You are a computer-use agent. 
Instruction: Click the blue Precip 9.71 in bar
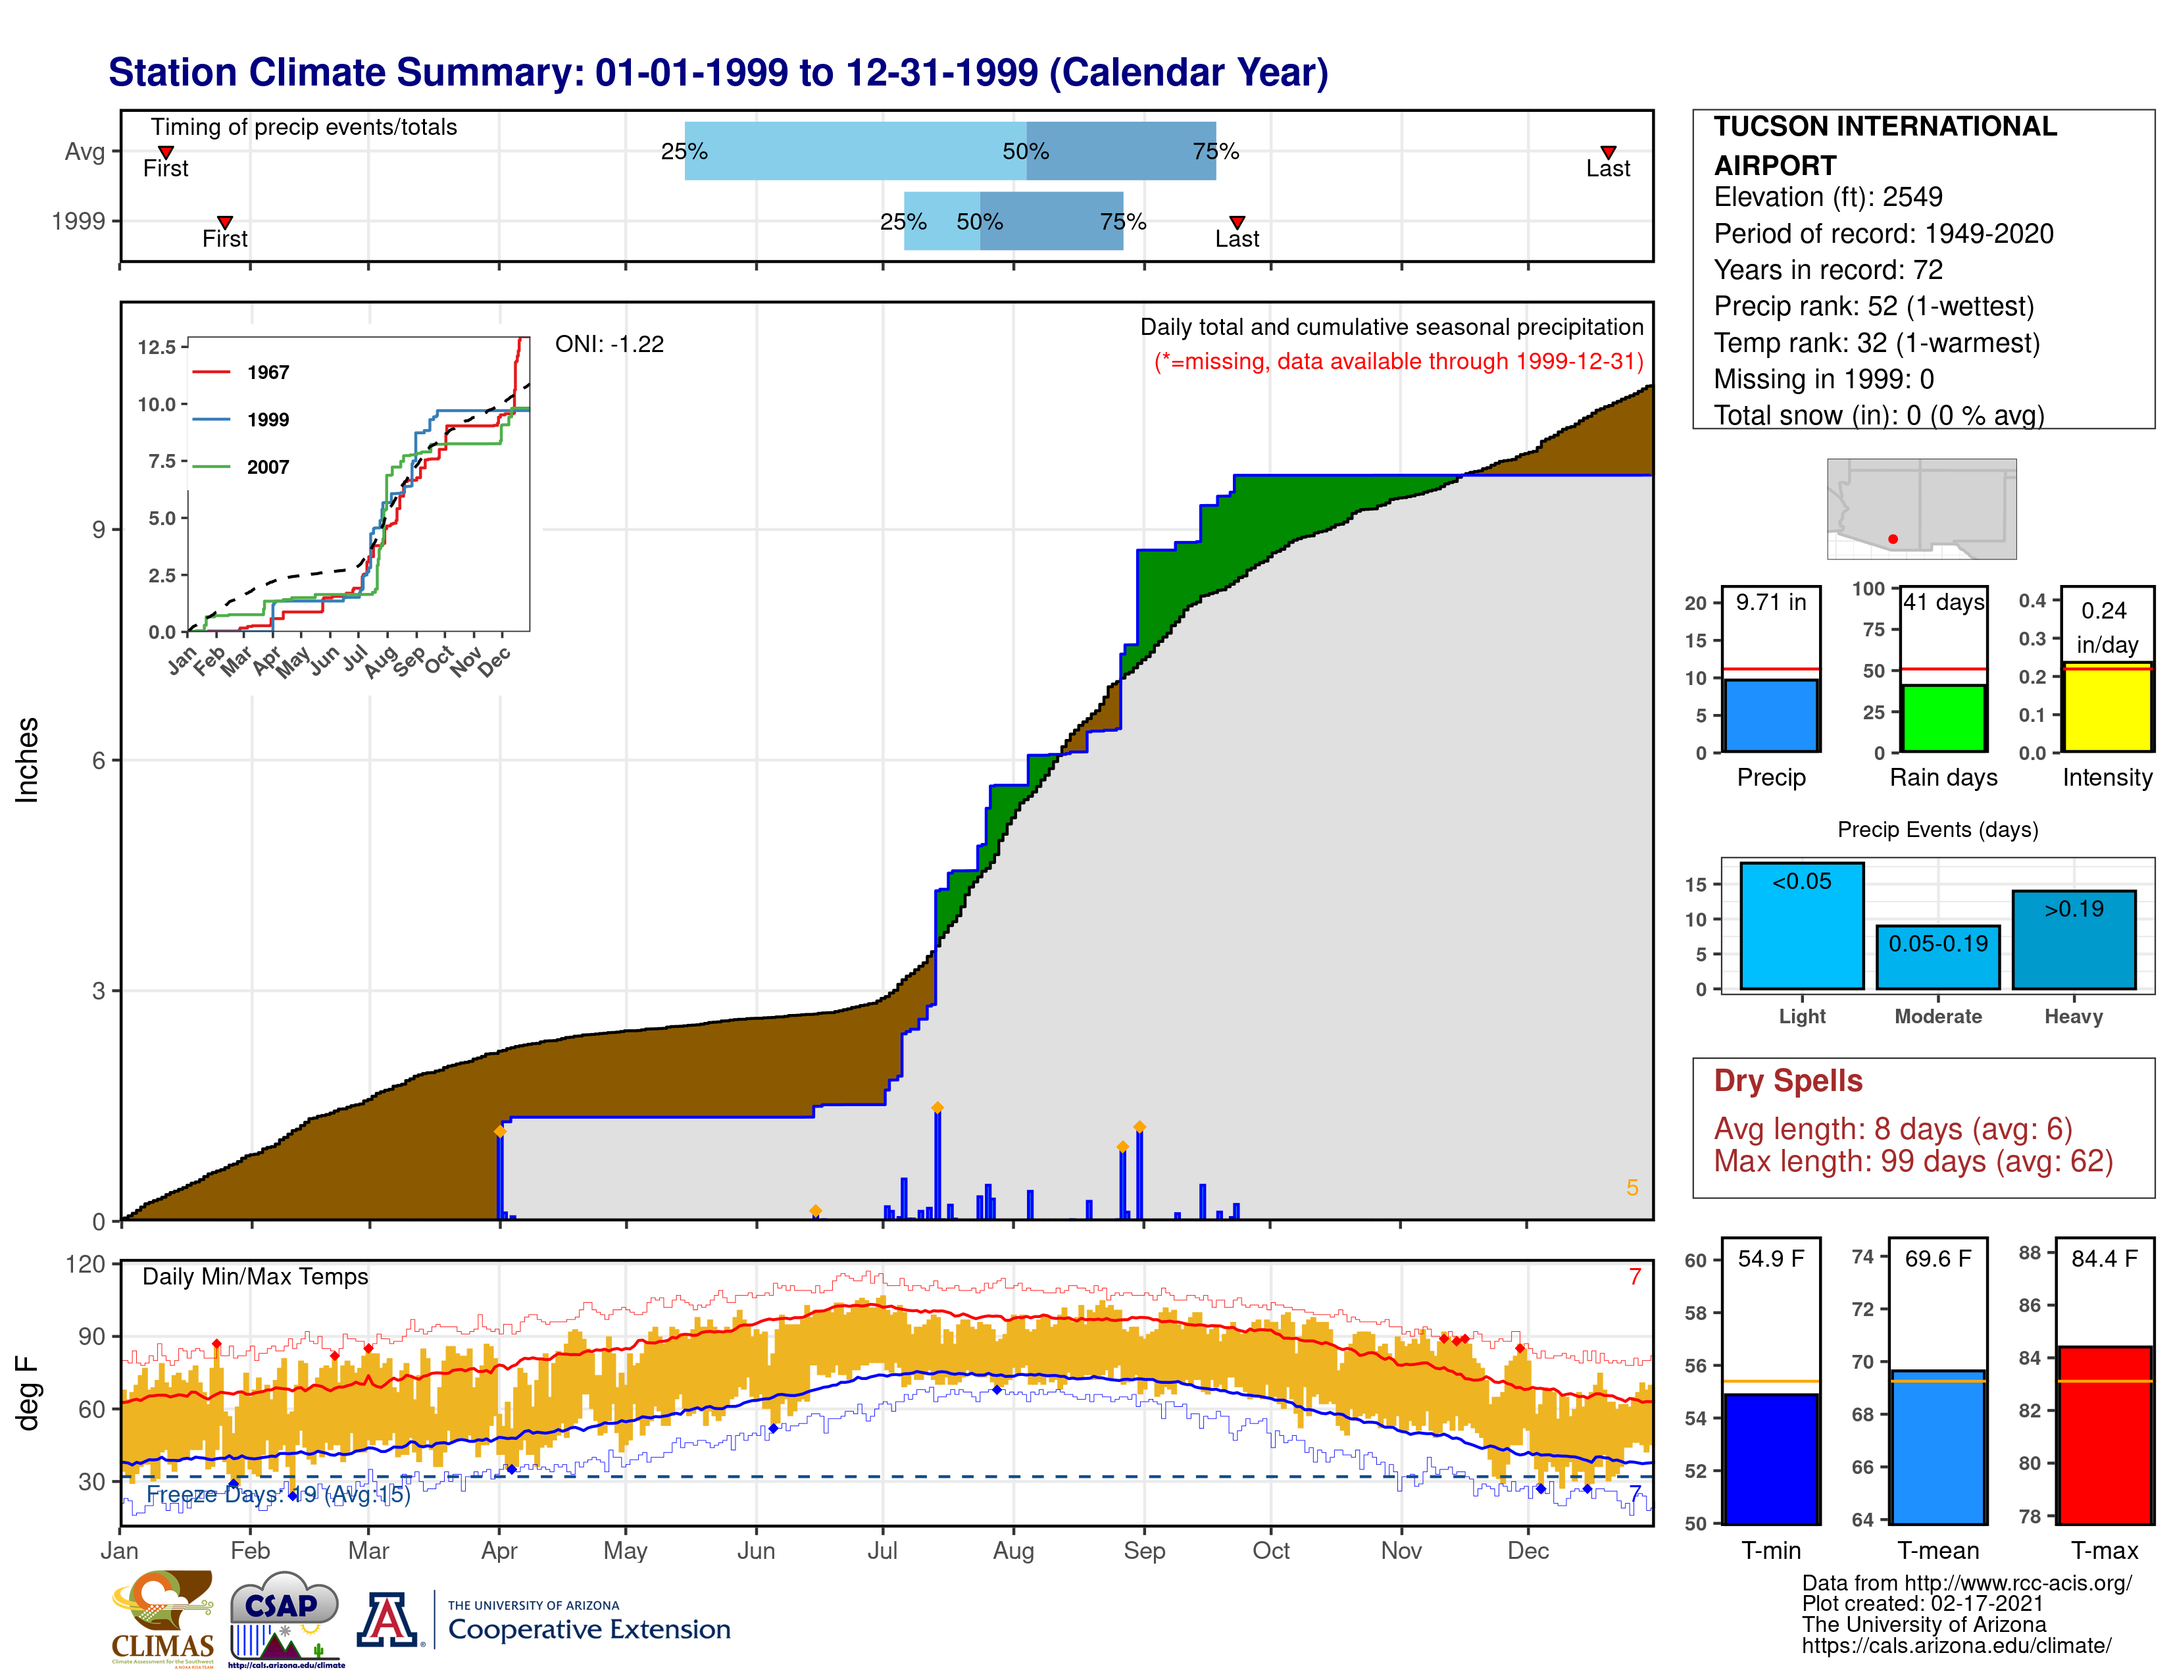pyautogui.click(x=1770, y=716)
